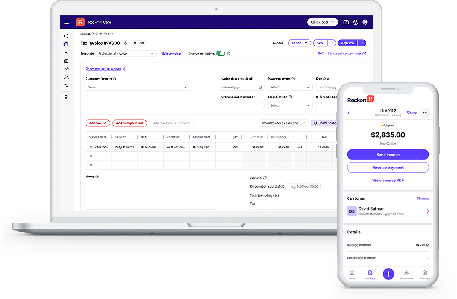Tap the red arrow next to David Batman
Image resolution: width=457 pixels, height=299 pixels.
pos(428,211)
